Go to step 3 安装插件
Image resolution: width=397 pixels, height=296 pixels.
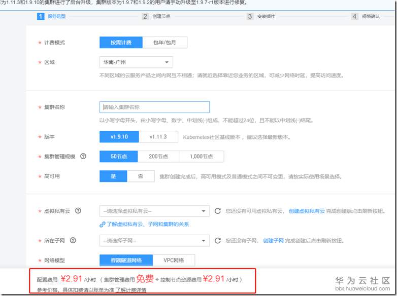[261, 16]
